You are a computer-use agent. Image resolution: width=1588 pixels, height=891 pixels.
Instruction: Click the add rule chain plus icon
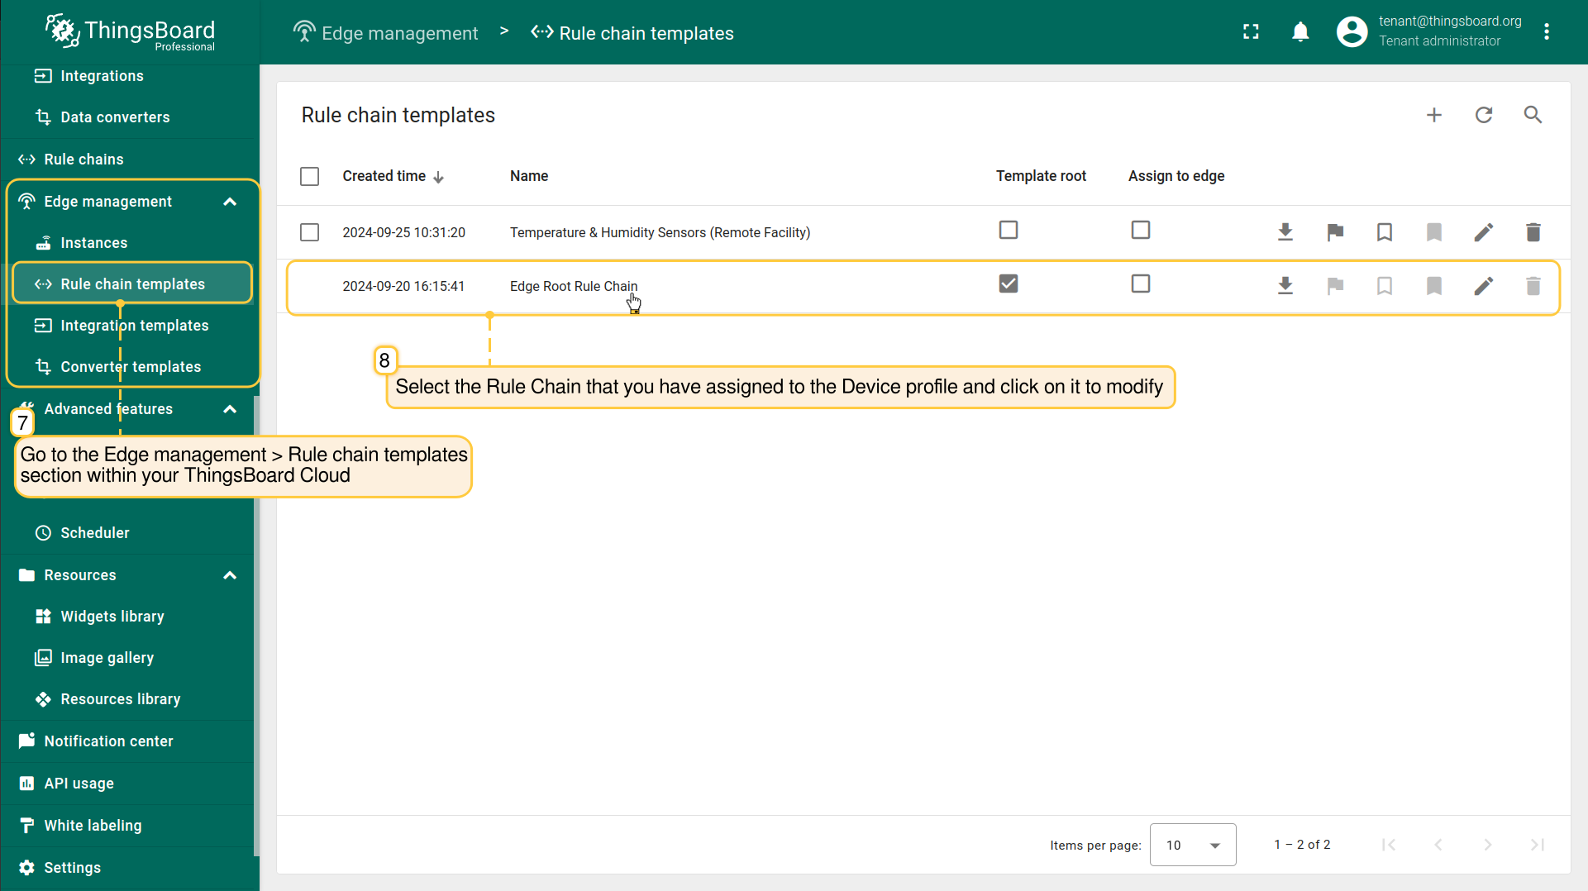pos(1434,115)
